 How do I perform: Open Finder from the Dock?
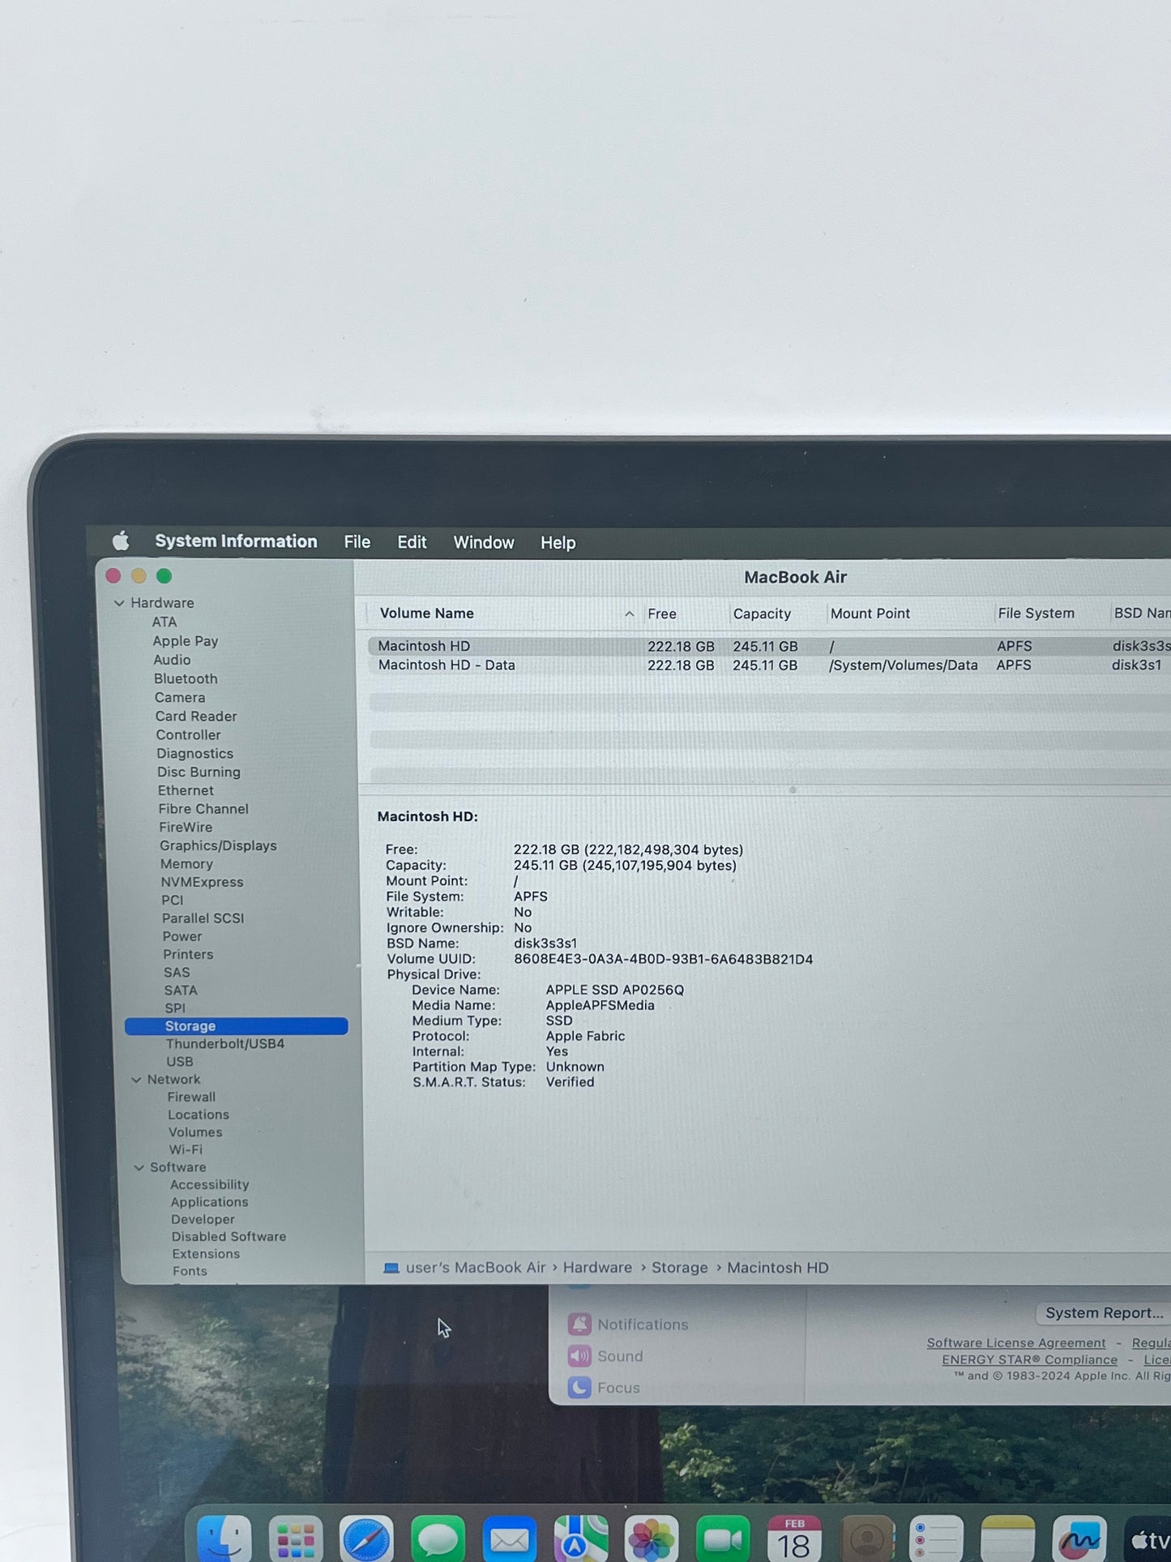point(224,1538)
